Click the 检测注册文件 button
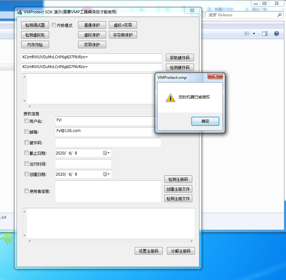 point(178,199)
